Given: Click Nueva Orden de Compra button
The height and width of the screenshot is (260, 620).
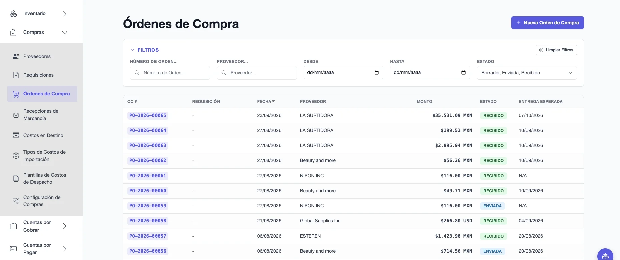Looking at the screenshot, I should (x=548, y=23).
